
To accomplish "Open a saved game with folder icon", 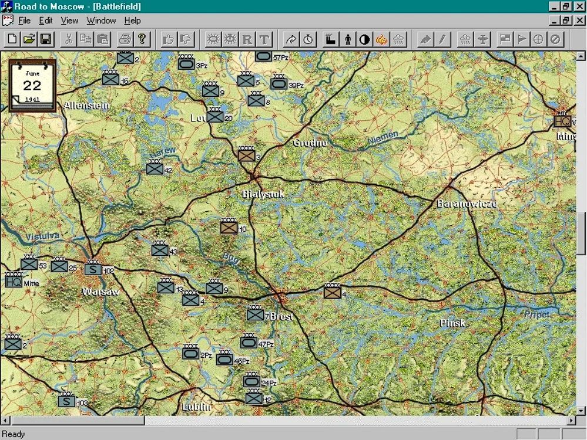I will tap(29, 39).
